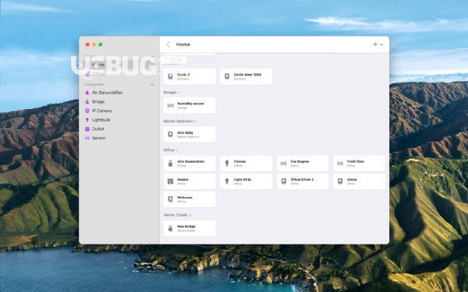Select the Office home in the sidebar
The width and height of the screenshot is (468, 292).
[119, 74]
